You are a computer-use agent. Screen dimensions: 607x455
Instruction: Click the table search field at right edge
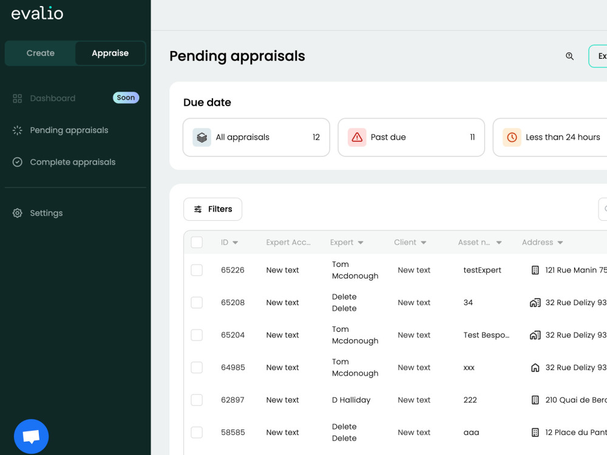coord(603,209)
